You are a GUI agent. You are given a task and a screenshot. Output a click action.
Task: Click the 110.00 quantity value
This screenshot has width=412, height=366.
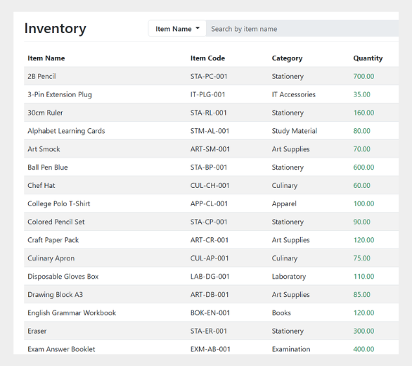[x=363, y=277]
